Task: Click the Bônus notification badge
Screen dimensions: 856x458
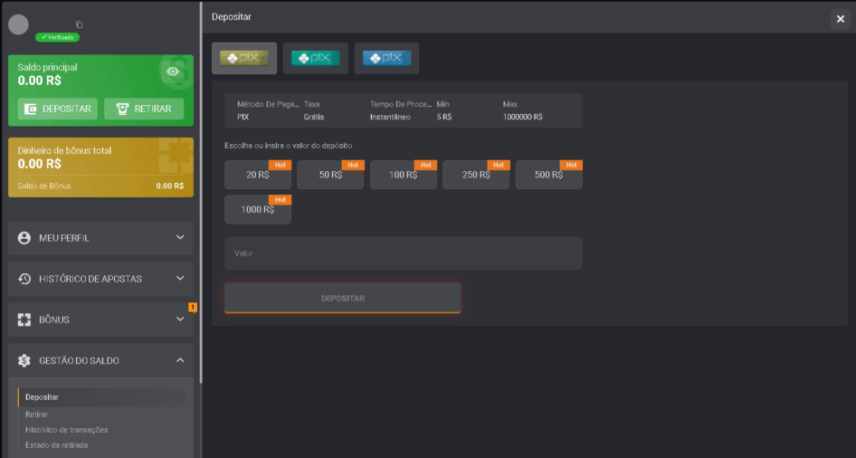Action: pyautogui.click(x=192, y=307)
